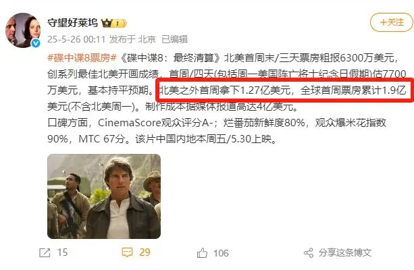Image resolution: width=414 pixels, height=270 pixels.
Task: Click the repost arrow icon
Action: coord(45,253)
